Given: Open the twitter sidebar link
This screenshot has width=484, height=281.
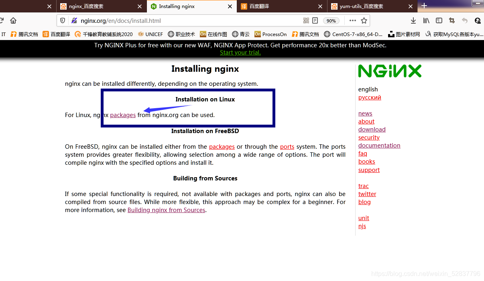Looking at the screenshot, I should [x=367, y=194].
